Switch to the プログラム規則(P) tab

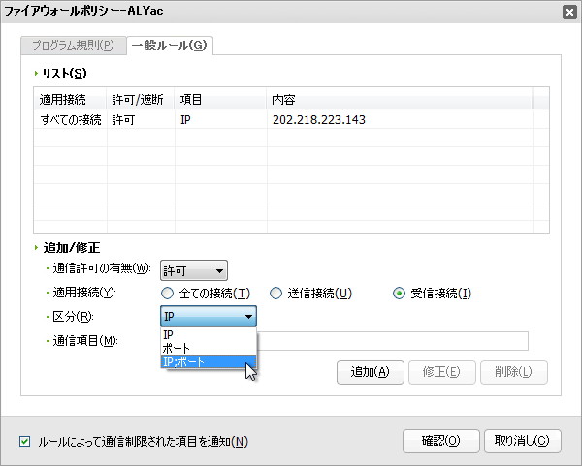(x=74, y=46)
